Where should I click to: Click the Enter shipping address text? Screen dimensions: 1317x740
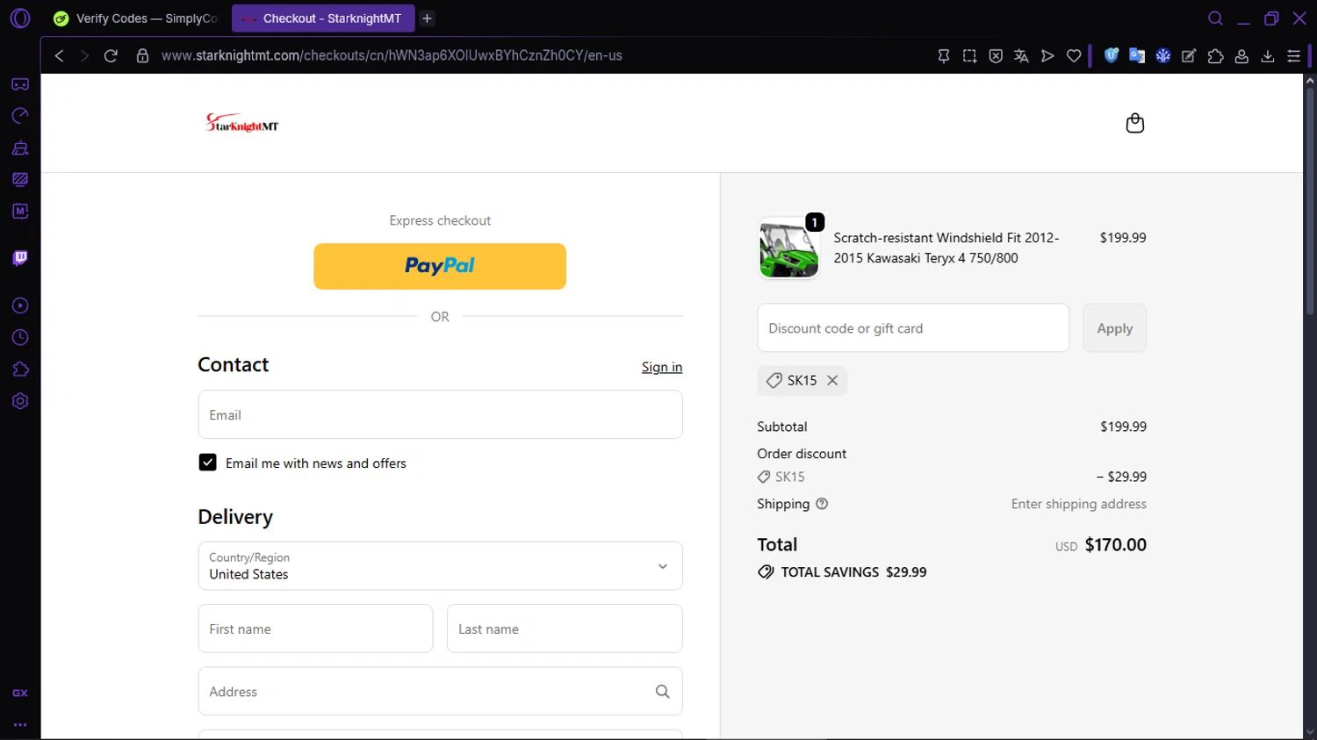click(1078, 504)
